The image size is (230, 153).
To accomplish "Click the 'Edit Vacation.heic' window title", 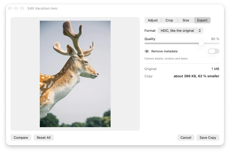I will pos(43,8).
